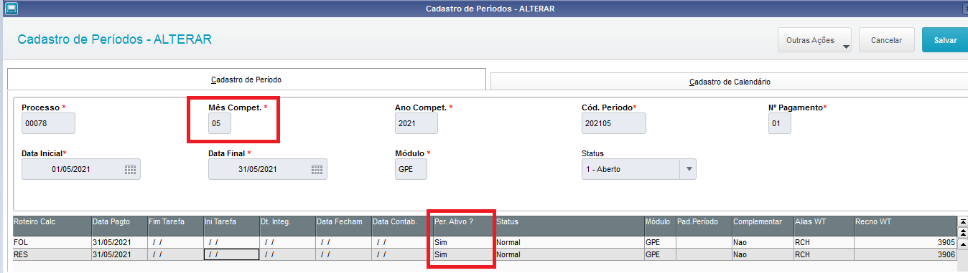Viewport: 968px width, 273px height.
Task: Click the app icon in title bar
Action: tap(11, 8)
